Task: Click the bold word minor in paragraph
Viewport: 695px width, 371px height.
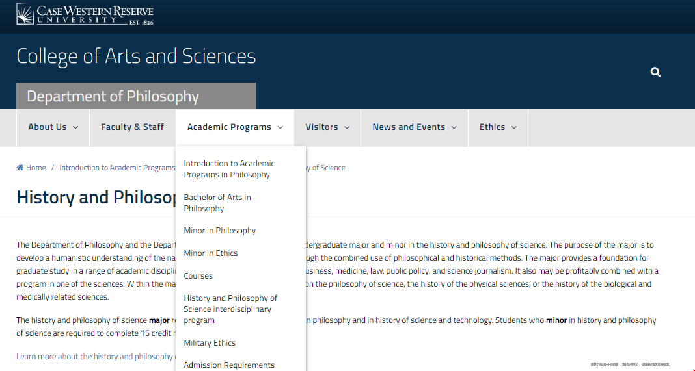Action: pos(556,320)
